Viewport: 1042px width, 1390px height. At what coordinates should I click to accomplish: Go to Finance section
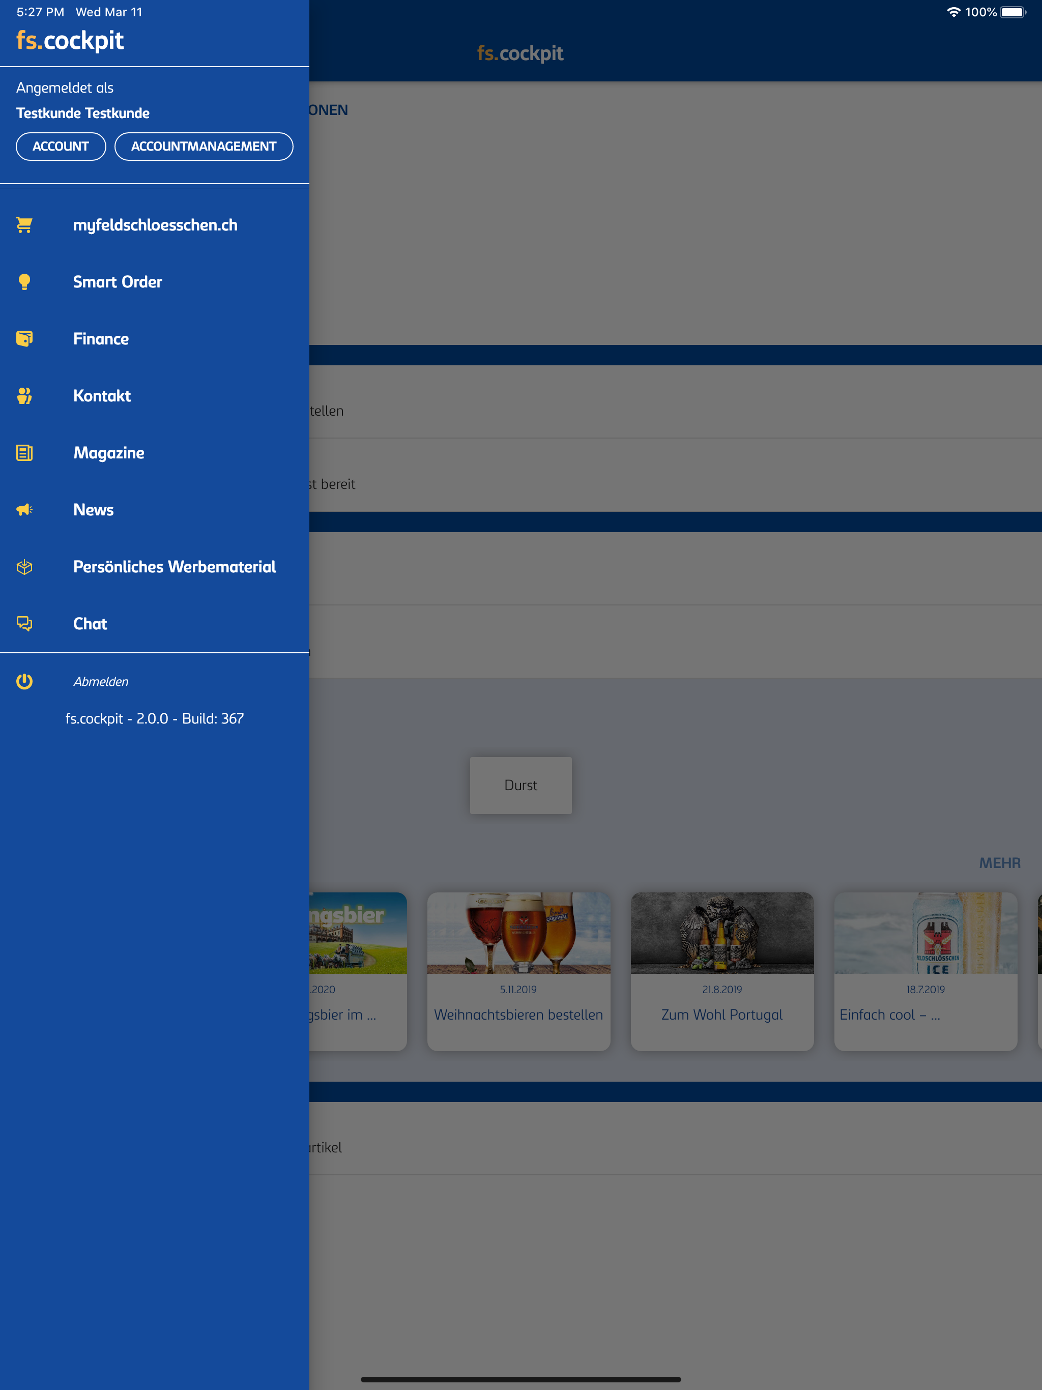(155, 339)
